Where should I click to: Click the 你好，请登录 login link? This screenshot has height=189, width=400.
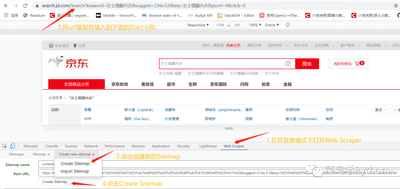pos(213,46)
